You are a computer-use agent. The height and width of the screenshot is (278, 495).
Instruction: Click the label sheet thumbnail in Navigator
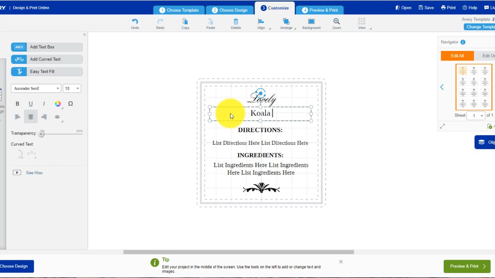474,87
